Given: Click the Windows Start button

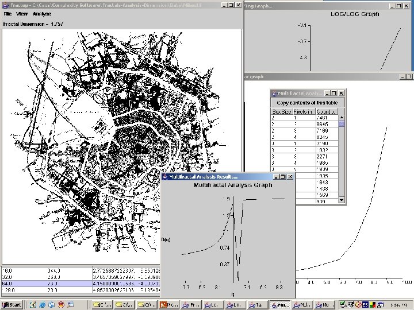Looking at the screenshot, I should click(x=12, y=304).
